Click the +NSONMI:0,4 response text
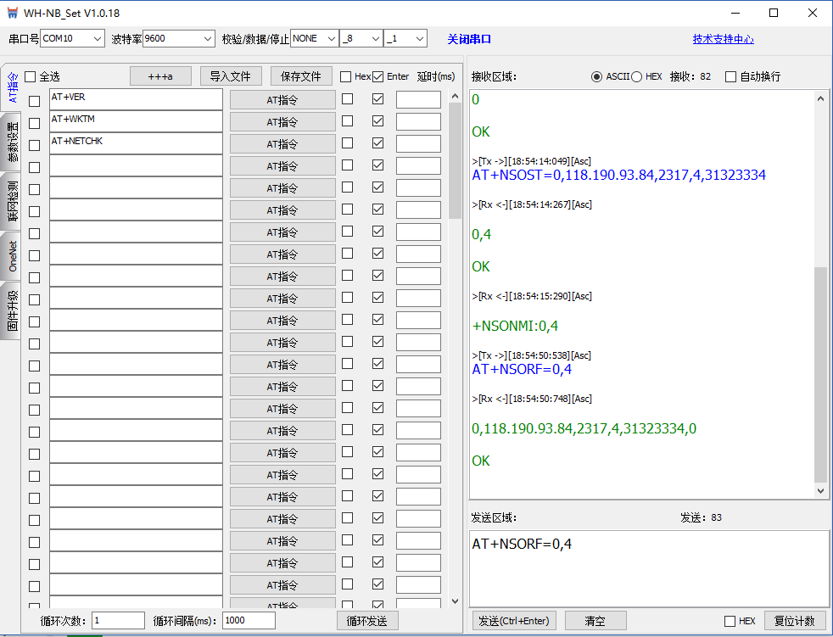Screen dimensions: 833x637 (515, 327)
